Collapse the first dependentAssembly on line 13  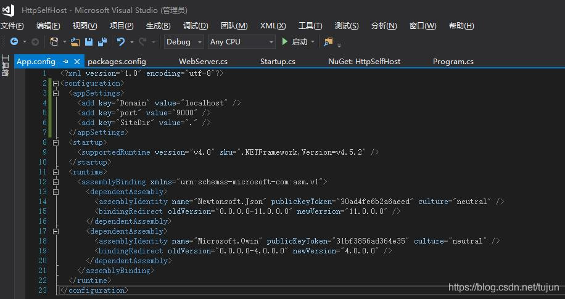tap(56, 192)
